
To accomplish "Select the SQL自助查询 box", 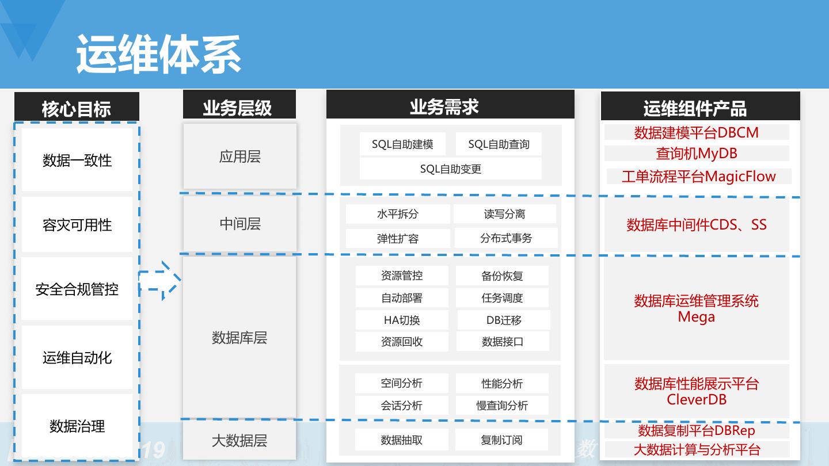I will point(499,144).
